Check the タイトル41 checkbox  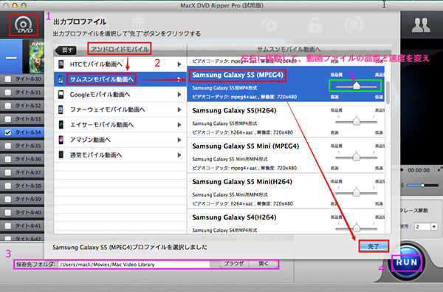(x=8, y=225)
